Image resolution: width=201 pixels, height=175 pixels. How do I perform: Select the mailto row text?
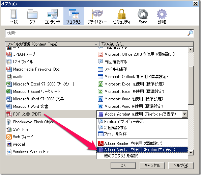(18, 77)
